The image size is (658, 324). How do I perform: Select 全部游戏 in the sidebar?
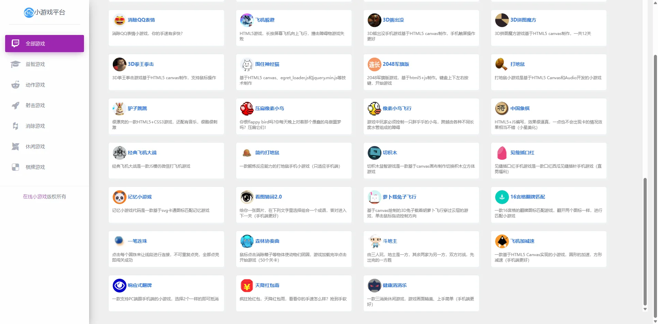[45, 44]
